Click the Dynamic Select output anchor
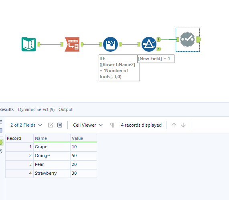The image size is (229, 200). pyautogui.click(x=199, y=40)
